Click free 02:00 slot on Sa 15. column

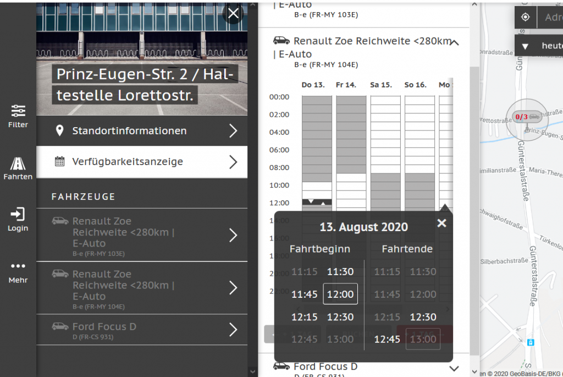(x=385, y=117)
